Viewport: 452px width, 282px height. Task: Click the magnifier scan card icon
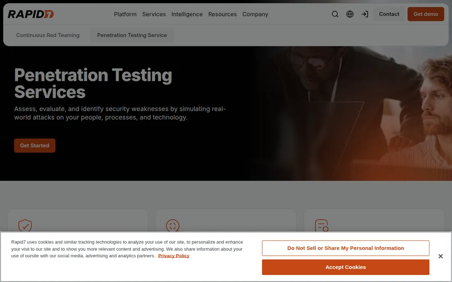(x=173, y=225)
